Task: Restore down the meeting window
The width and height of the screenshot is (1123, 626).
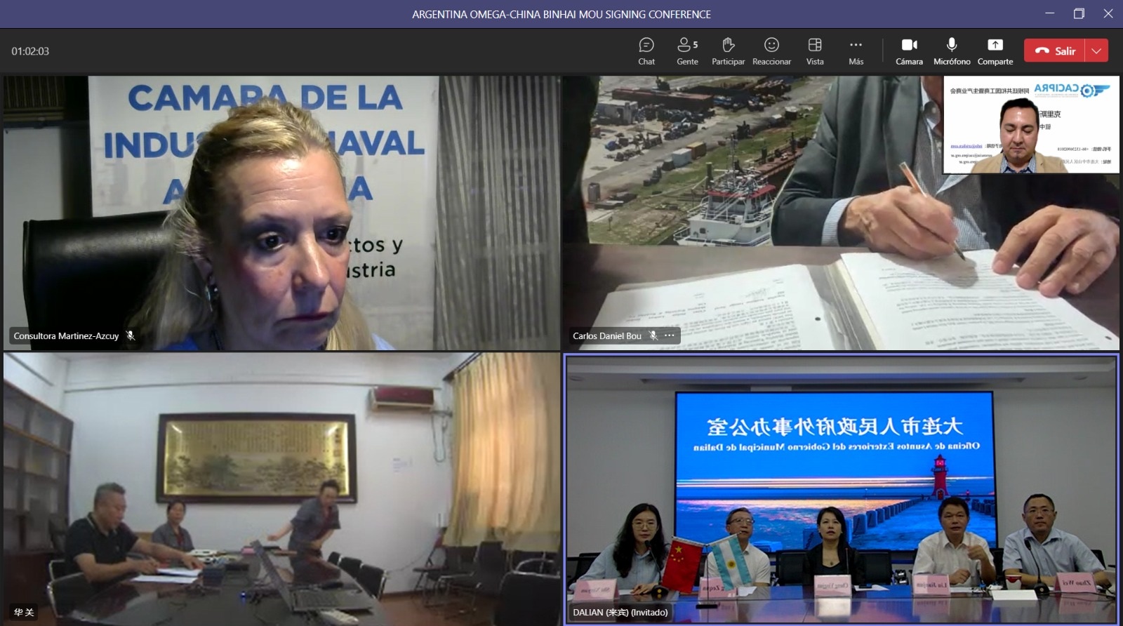Action: 1079,13
